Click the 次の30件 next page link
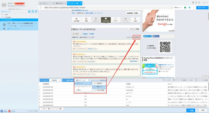This screenshot has height=113, width=209. tap(136, 37)
